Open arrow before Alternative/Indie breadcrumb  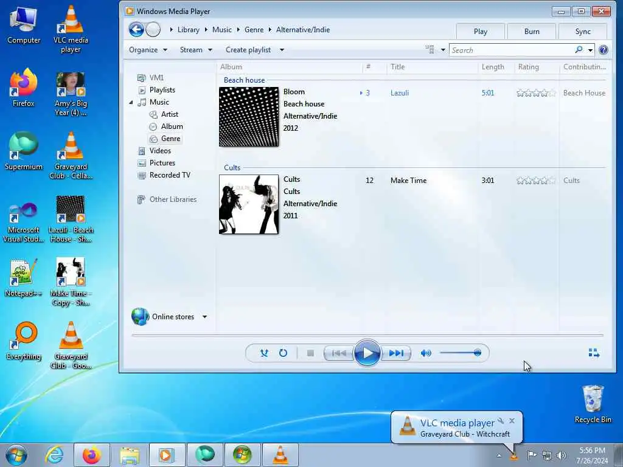(270, 30)
